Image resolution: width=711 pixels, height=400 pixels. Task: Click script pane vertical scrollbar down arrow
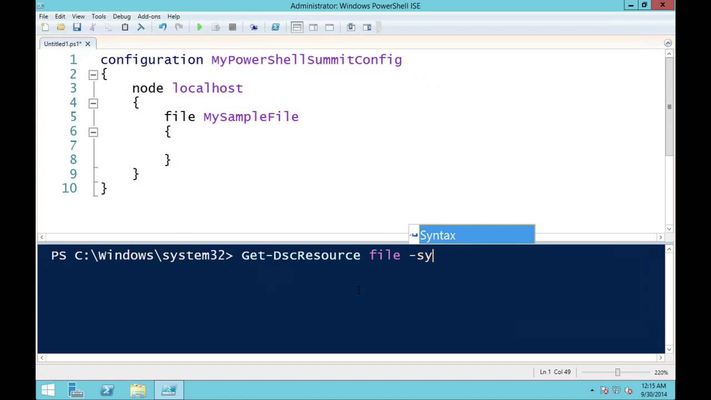669,228
